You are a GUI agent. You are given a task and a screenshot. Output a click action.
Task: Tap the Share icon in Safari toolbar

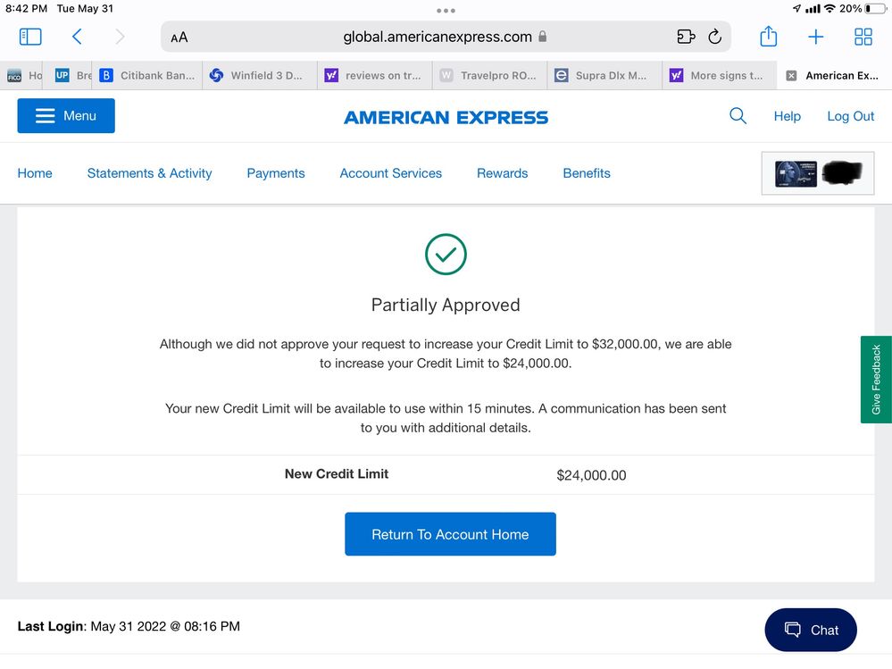tap(768, 37)
